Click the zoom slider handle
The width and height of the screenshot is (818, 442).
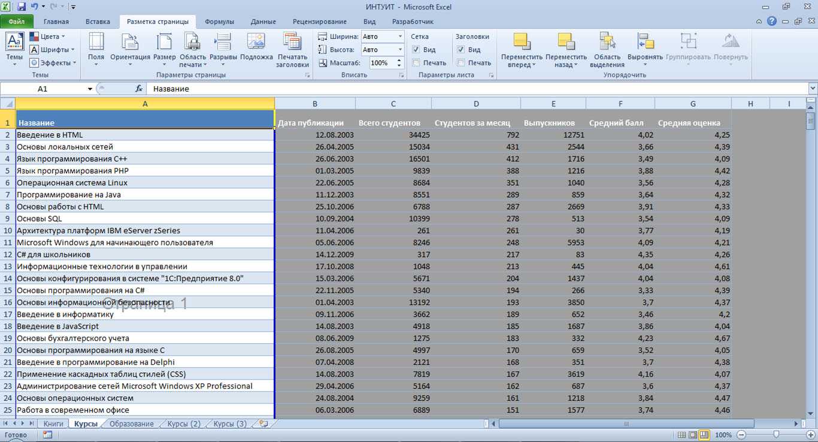coord(777,435)
